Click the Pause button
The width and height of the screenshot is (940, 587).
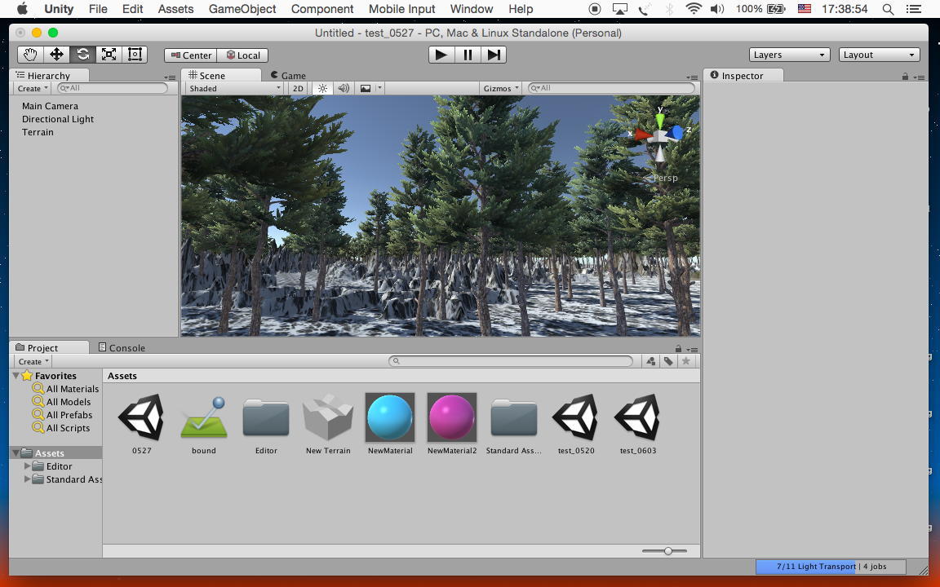(x=468, y=55)
